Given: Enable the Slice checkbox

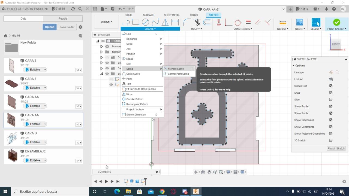Looking at the screenshot, I should pyautogui.click(x=331, y=100).
